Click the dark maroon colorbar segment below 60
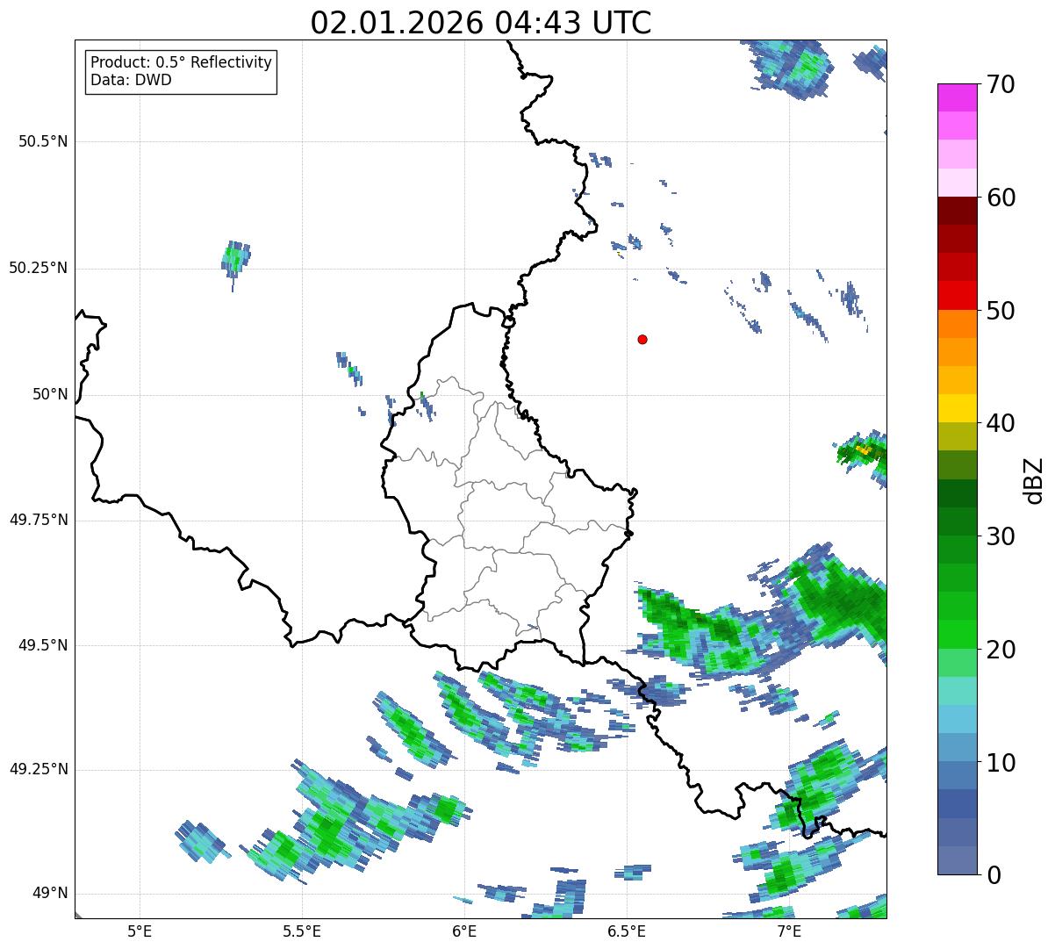 tap(957, 211)
